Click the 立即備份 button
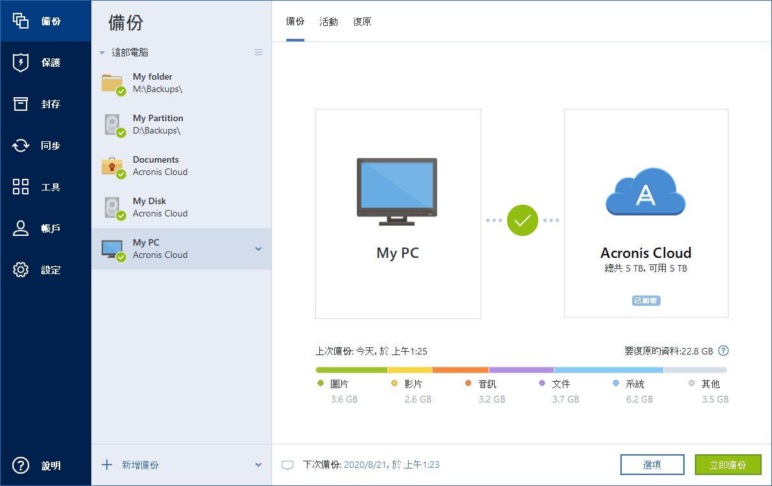Screen dimensions: 772x486 point(727,465)
